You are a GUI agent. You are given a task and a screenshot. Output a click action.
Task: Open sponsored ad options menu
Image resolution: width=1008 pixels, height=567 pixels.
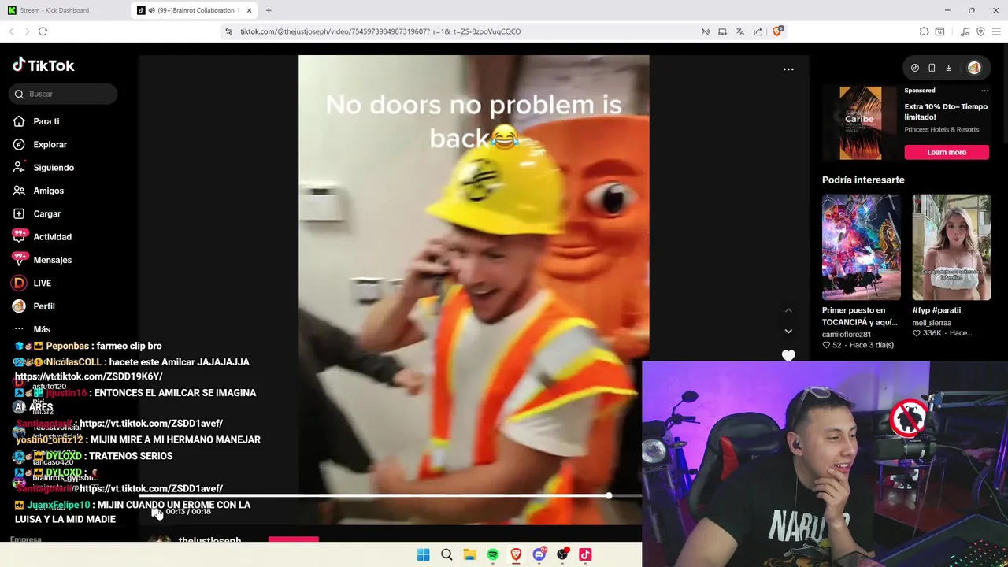point(984,91)
